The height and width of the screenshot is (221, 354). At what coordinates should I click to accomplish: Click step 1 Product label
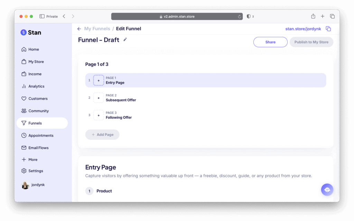pos(104,191)
